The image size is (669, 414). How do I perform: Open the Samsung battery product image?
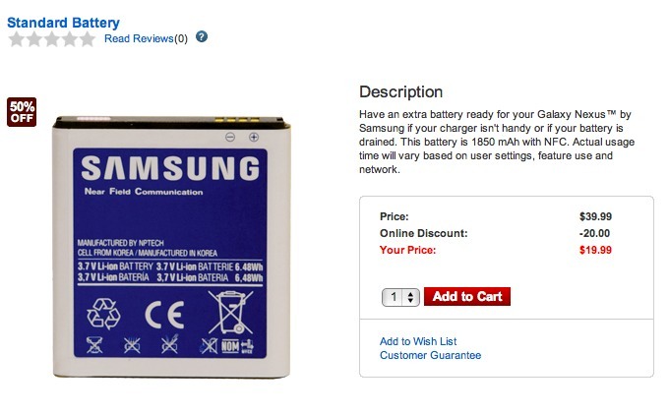coord(169,246)
